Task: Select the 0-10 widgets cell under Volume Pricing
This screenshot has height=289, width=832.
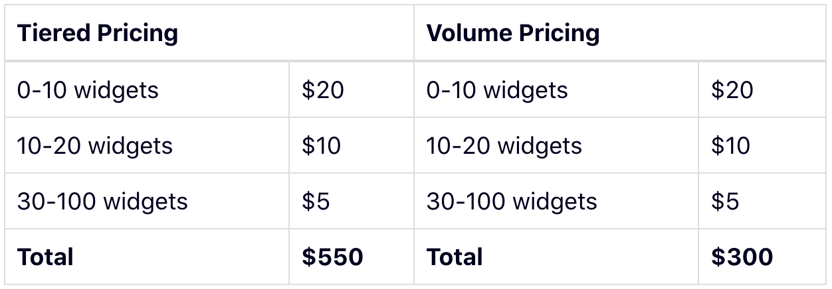Action: coord(497,90)
